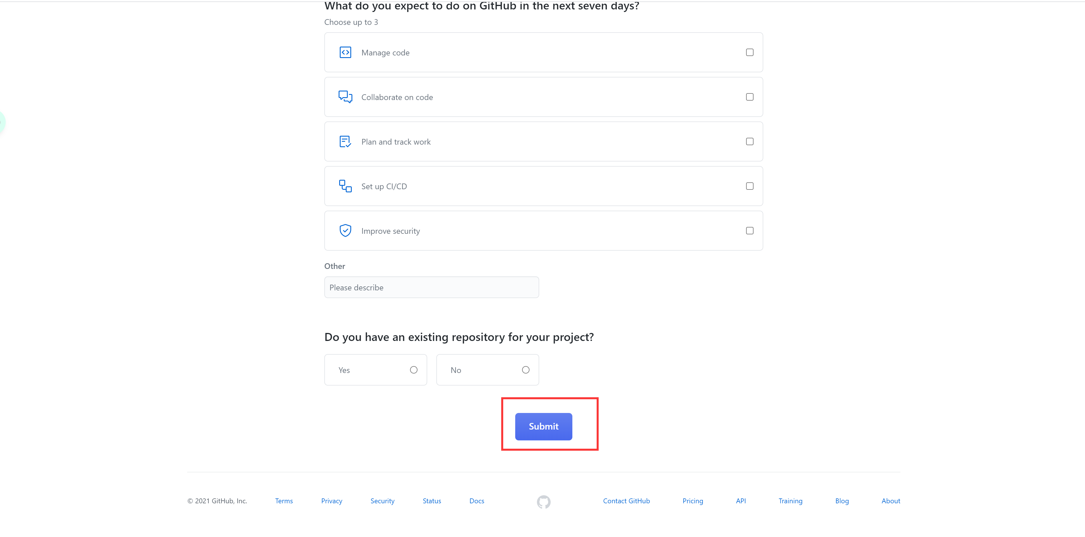Click the Improve security shield icon
This screenshot has height=537, width=1085.
tap(345, 231)
